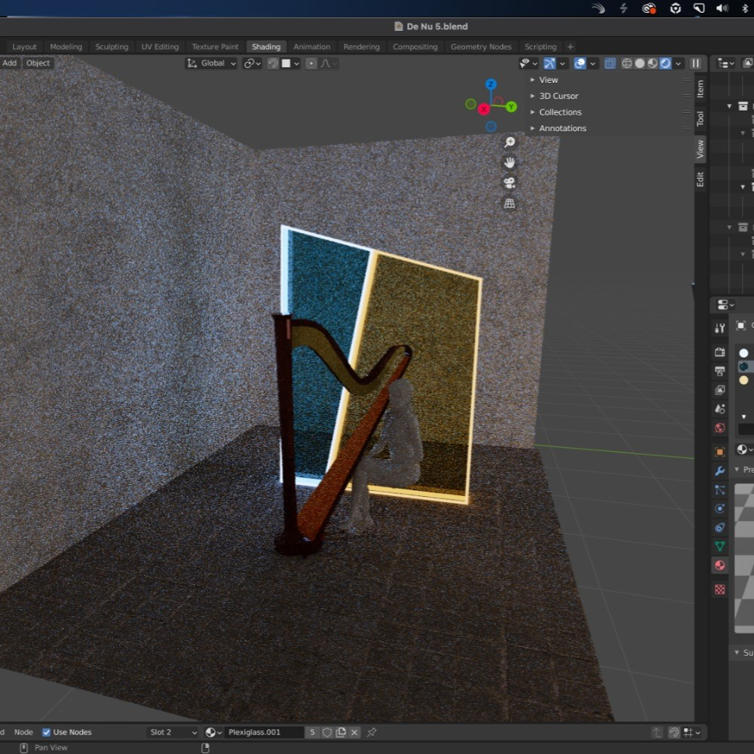The image size is (754, 754).
Task: Toggle camera view with the camera icon
Action: [510, 183]
